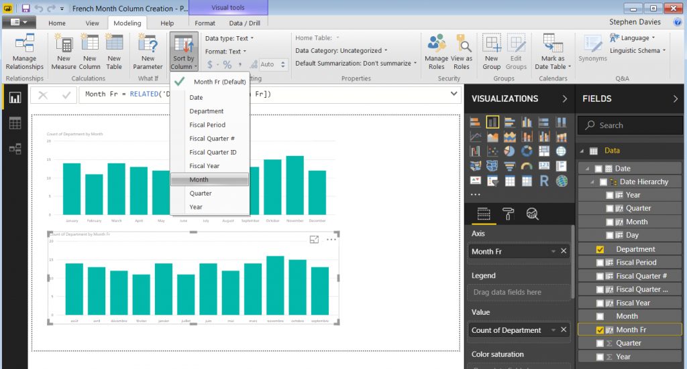The height and width of the screenshot is (369, 687).
Task: Open the New Parameter what-if tool
Action: 148,51
